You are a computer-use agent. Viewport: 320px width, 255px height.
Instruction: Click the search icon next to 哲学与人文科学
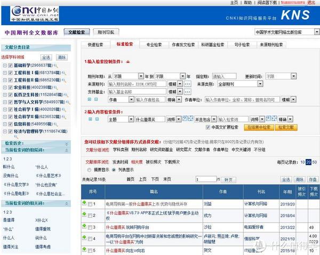click(x=68, y=102)
